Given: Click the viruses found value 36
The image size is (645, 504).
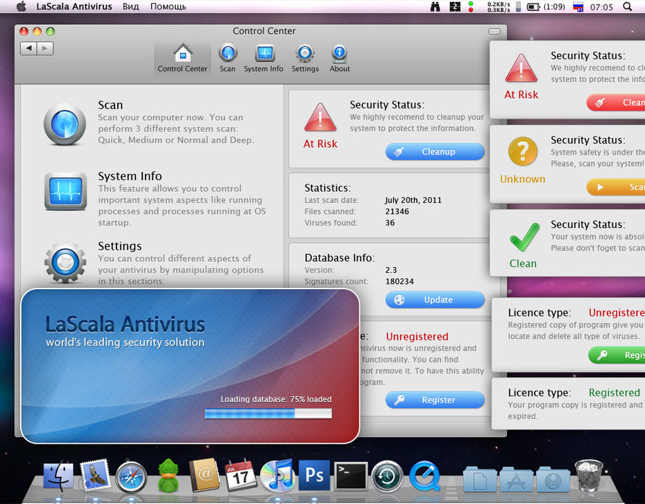Looking at the screenshot, I should tap(390, 223).
